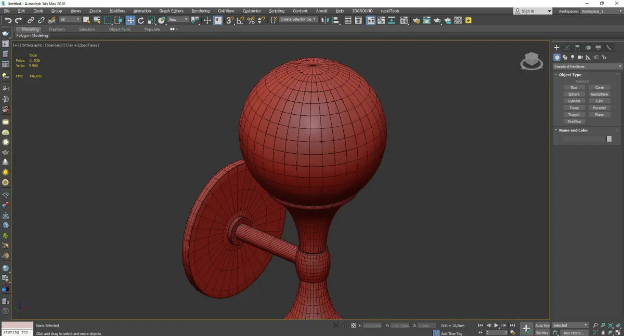Click the Undo arrow icon
Viewport: 624px width, 336px height.
tap(8, 20)
